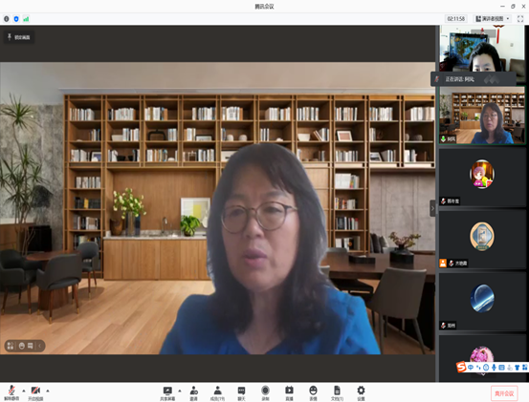Expand share screen options arrow
This screenshot has width=529, height=402.
click(180, 391)
